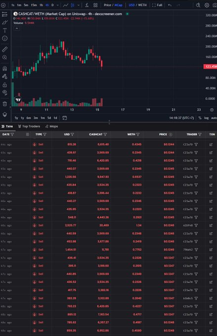Screen dimensions: 217x336
Task: Open the object tree layers icon
Action: (x=4, y=115)
